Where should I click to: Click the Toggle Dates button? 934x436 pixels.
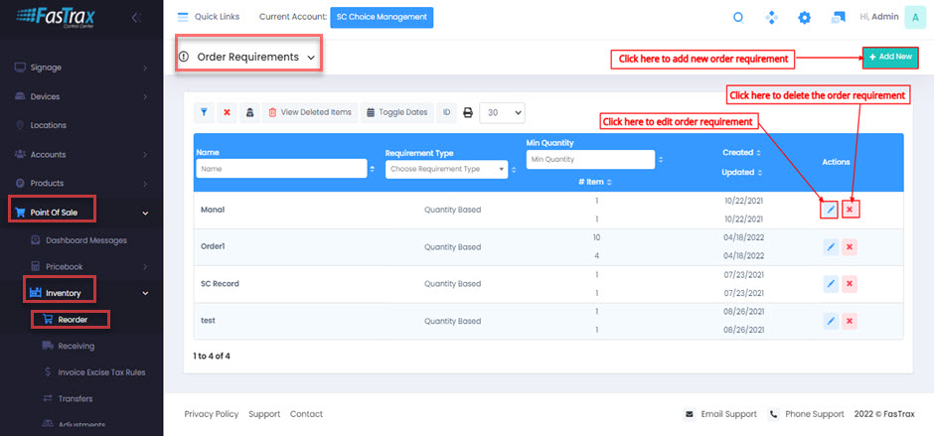395,112
